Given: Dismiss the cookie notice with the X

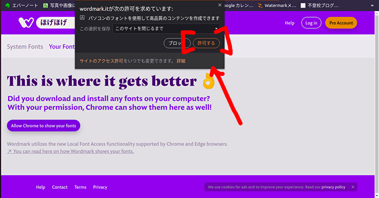Looking at the screenshot, I should [x=353, y=187].
